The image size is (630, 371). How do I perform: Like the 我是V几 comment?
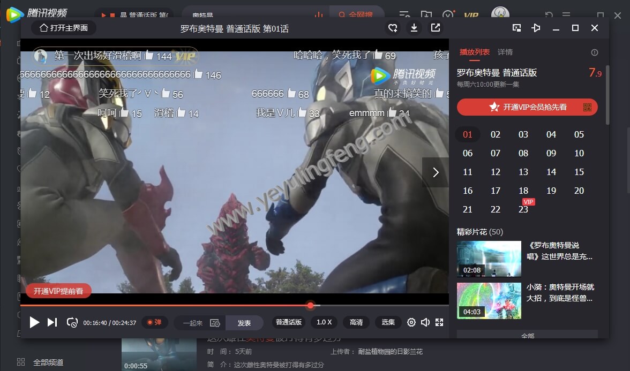click(302, 113)
